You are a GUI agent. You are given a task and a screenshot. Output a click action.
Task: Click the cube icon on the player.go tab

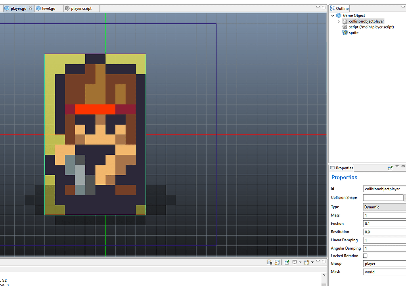[x=8, y=8]
